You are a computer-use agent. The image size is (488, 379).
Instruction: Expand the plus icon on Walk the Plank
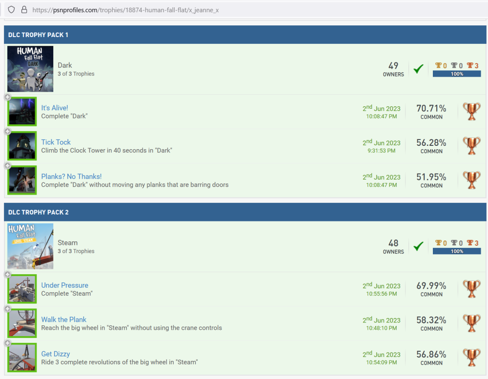(8, 309)
